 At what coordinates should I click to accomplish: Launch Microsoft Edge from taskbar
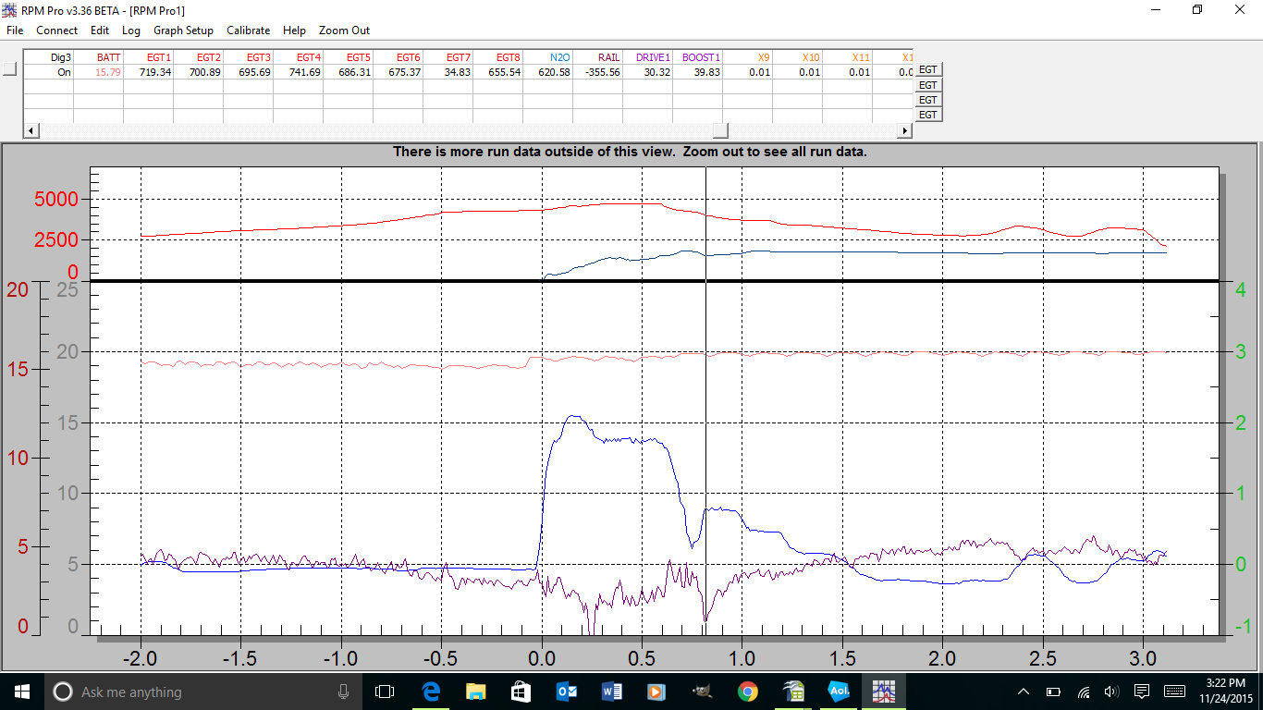pyautogui.click(x=430, y=691)
